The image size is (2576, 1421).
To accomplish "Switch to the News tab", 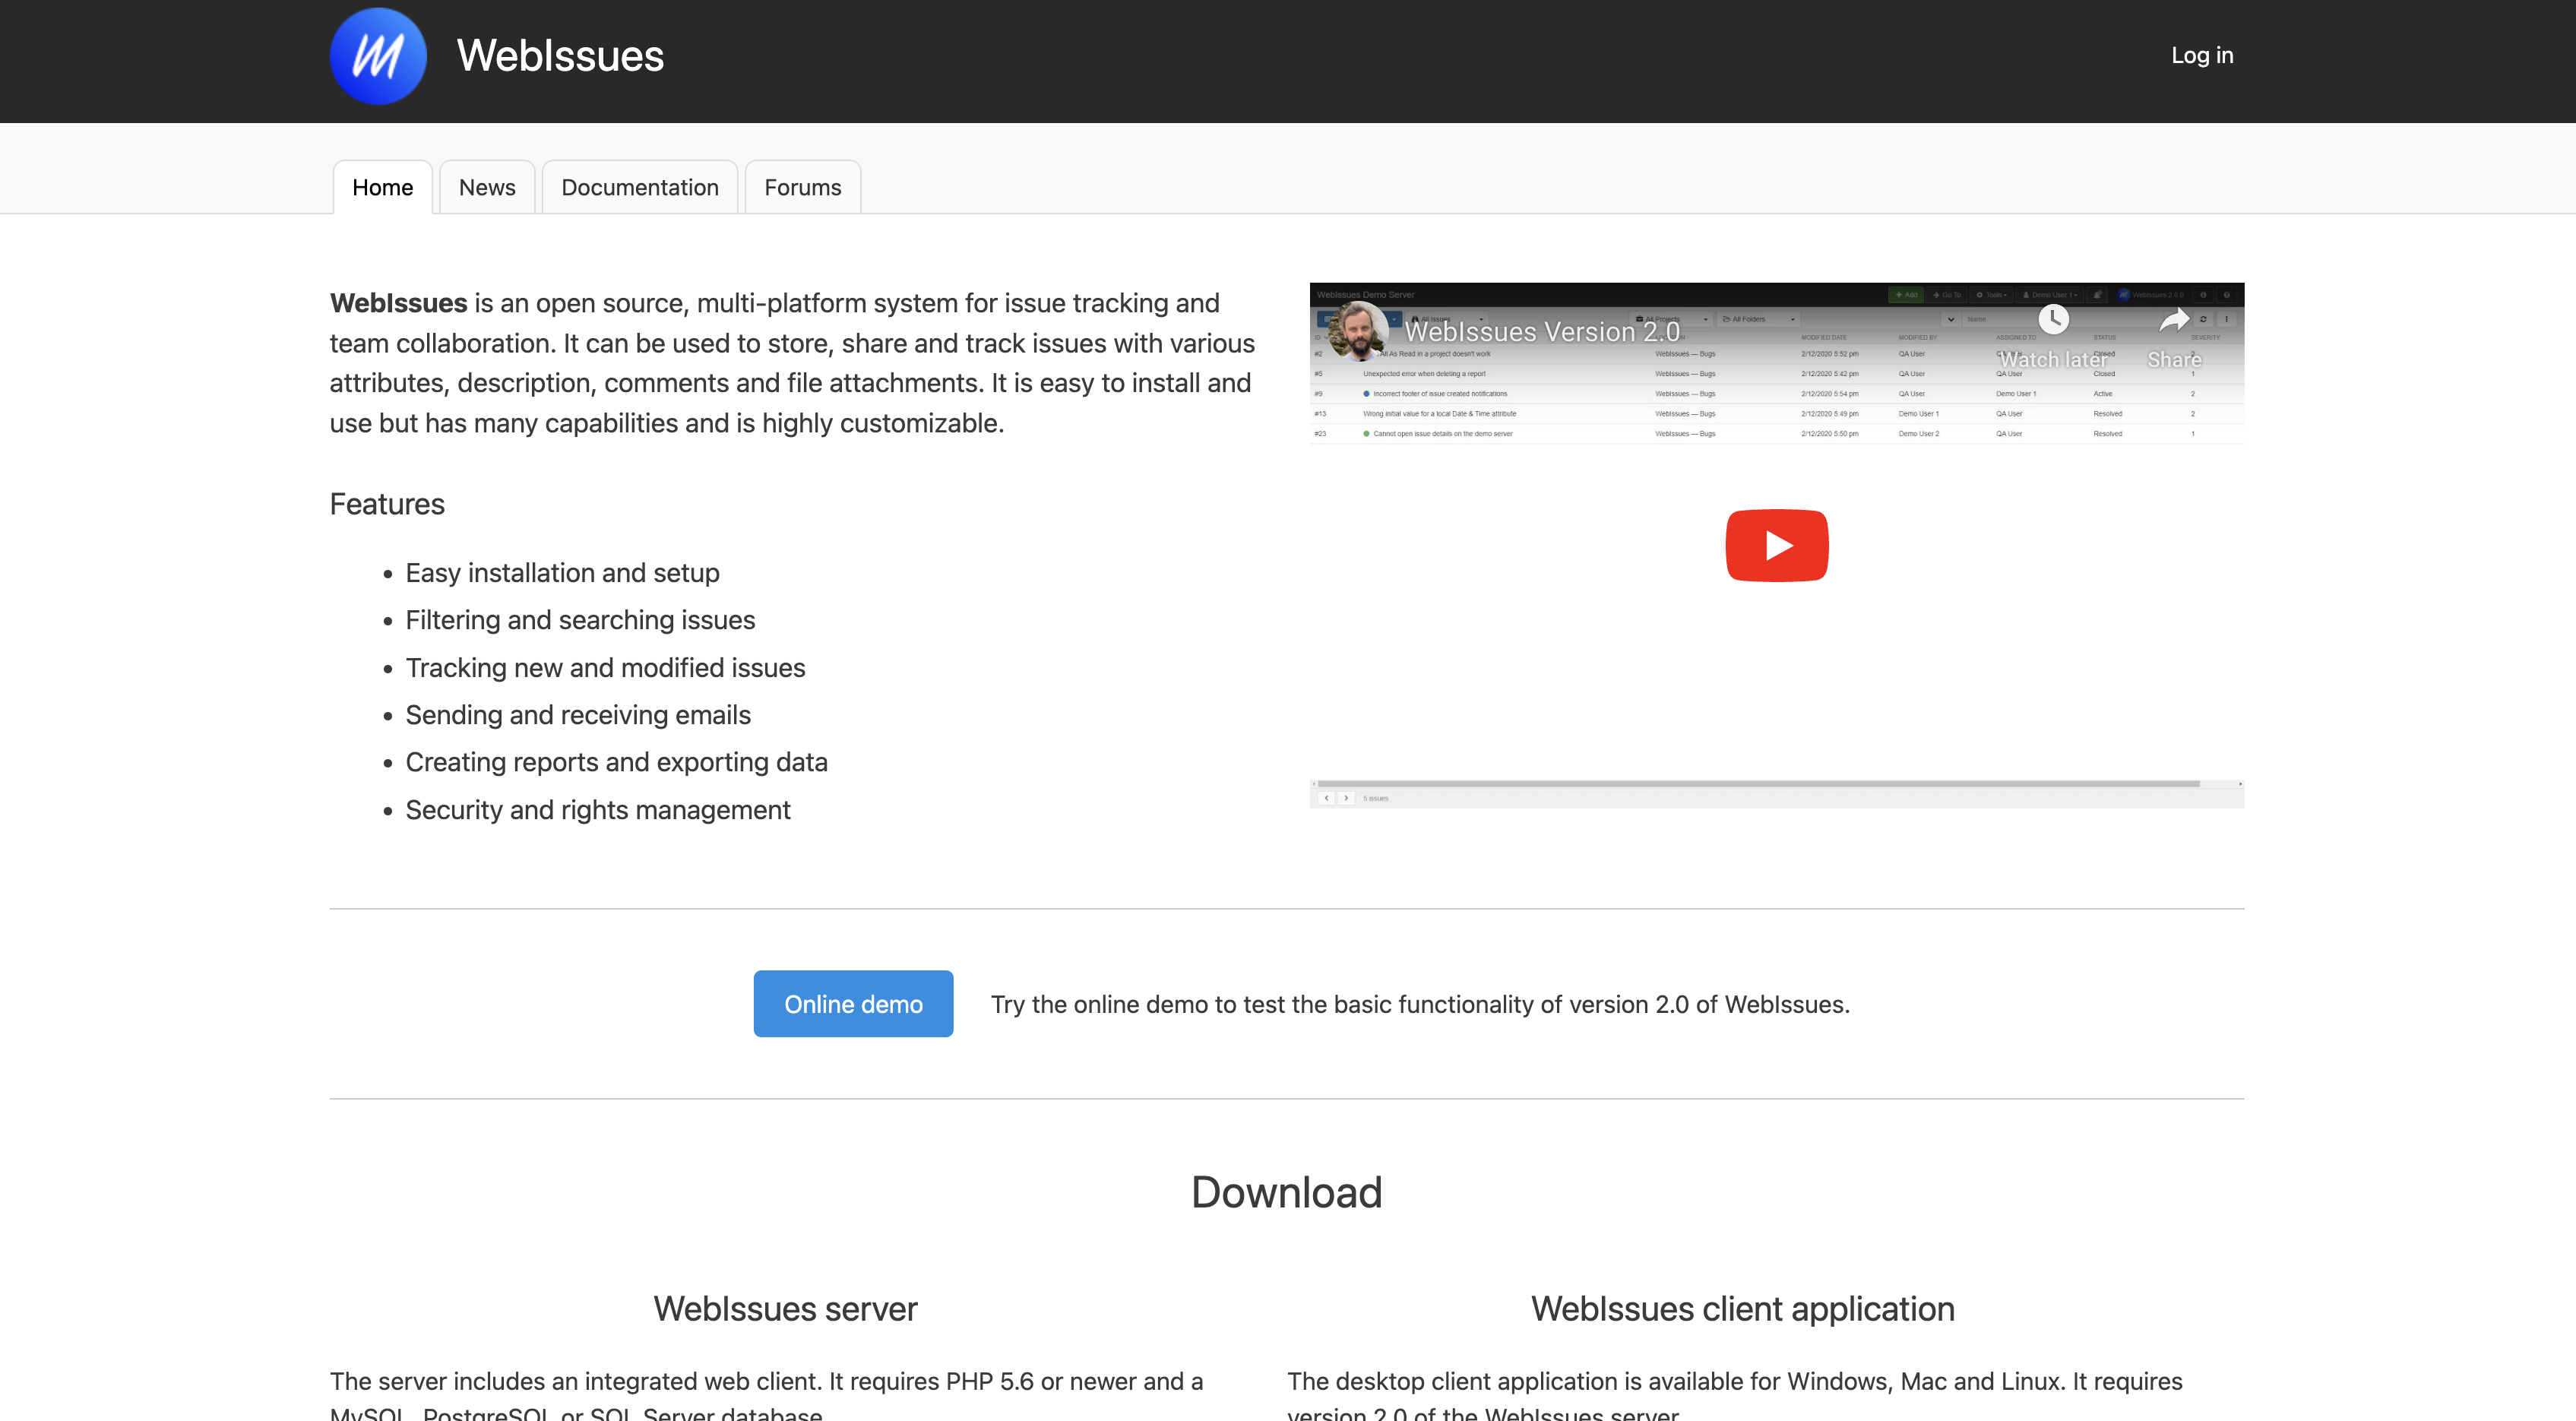I will [487, 187].
